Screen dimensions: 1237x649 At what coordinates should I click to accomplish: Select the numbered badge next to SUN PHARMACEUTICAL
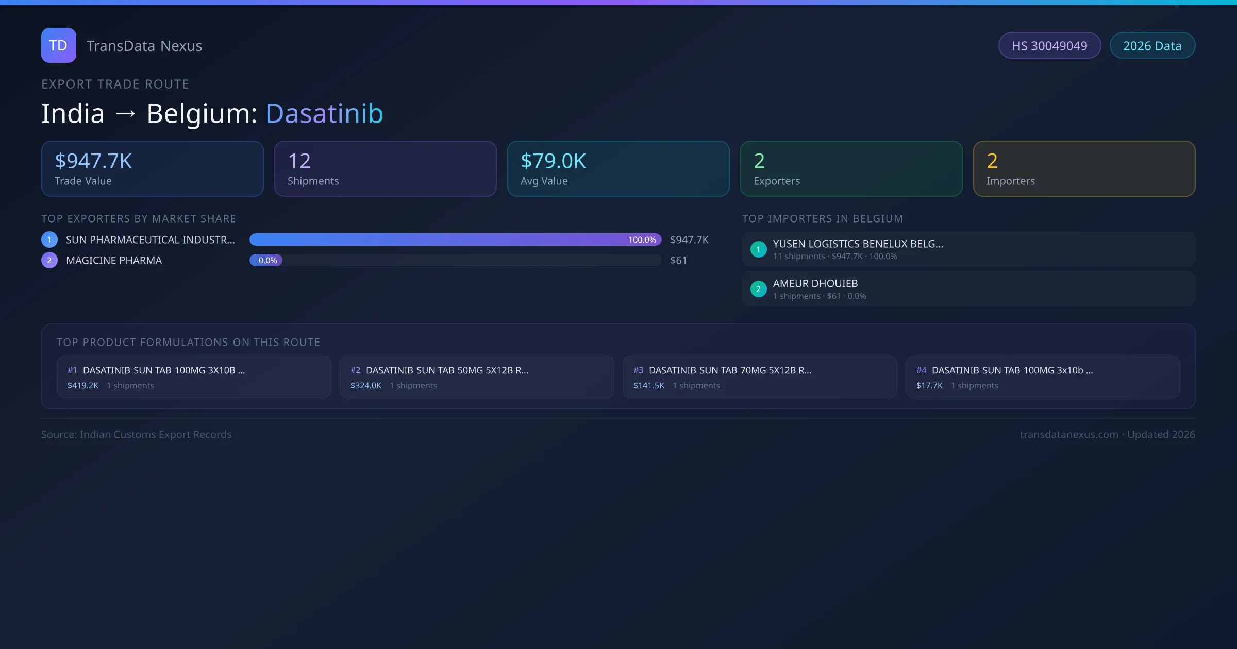49,239
